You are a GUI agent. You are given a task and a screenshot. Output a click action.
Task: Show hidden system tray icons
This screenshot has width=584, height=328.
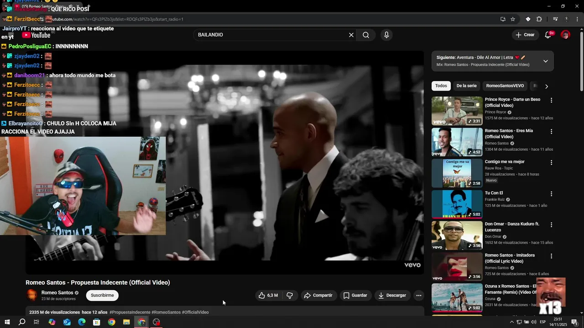pyautogui.click(x=512, y=322)
